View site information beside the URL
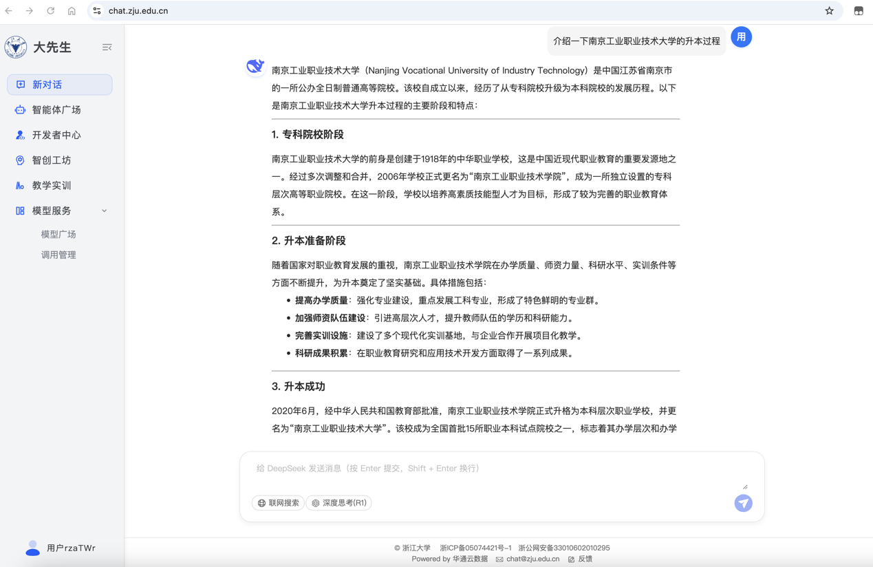 (97, 11)
